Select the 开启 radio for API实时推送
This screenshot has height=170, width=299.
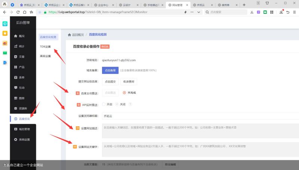point(104,104)
